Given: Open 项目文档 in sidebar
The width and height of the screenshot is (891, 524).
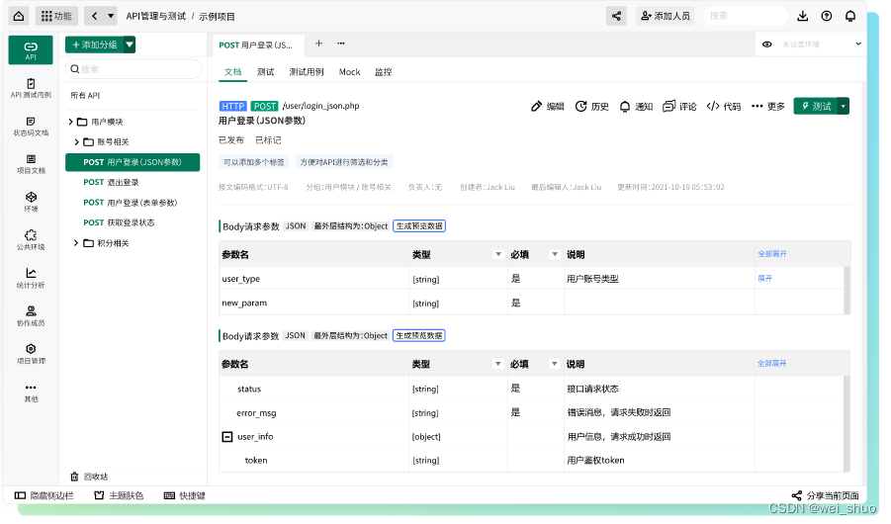Looking at the screenshot, I should (31, 164).
